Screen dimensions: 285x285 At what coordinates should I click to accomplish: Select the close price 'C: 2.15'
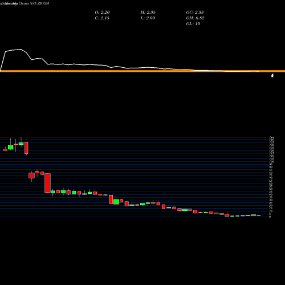point(102,18)
